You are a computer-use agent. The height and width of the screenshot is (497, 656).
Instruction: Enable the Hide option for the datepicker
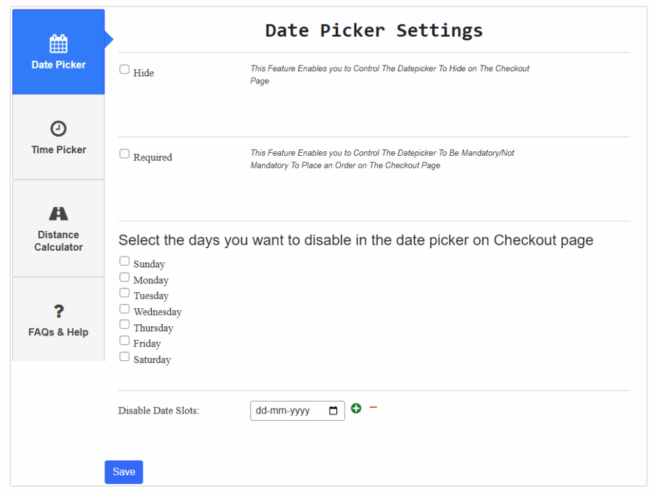(124, 69)
